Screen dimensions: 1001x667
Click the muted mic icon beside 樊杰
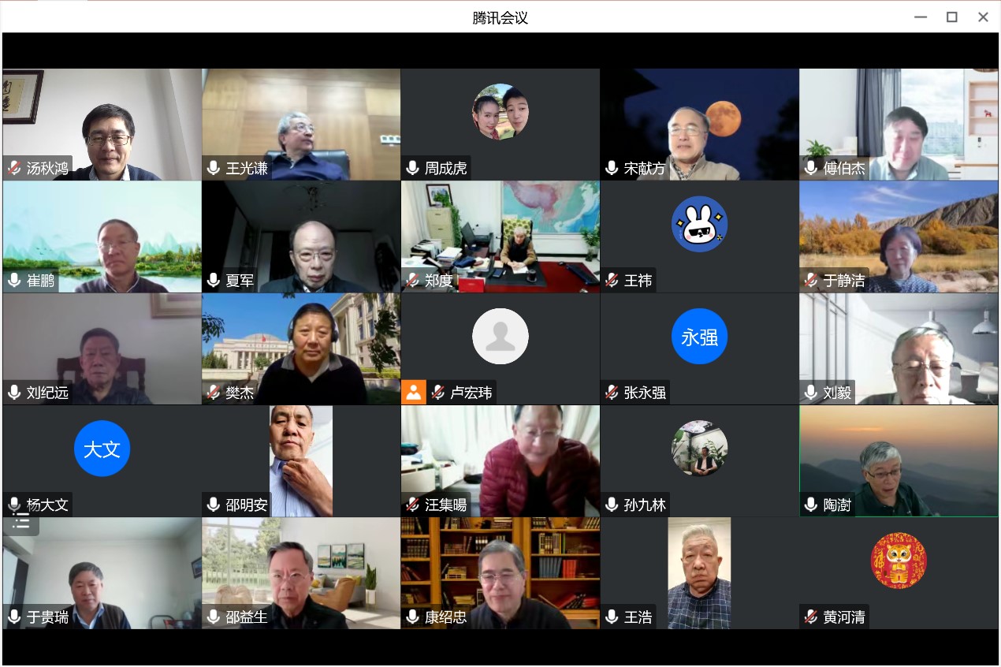[214, 392]
